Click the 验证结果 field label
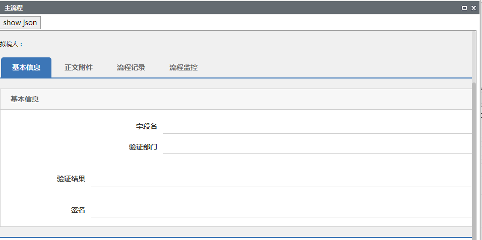 [71, 179]
